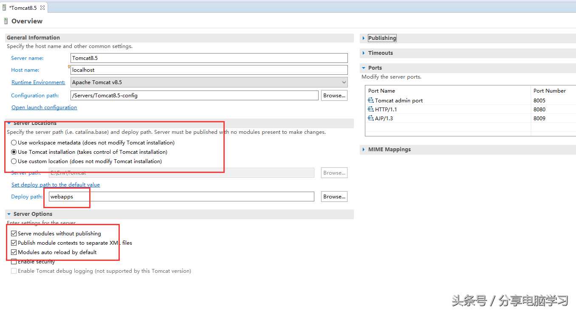Expand the Publishing section

pyautogui.click(x=364, y=38)
